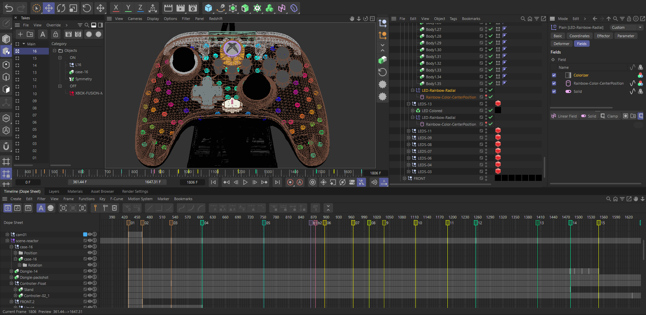Toggle the Rainbow-Color-CenterPosition field checkbox

(554, 83)
